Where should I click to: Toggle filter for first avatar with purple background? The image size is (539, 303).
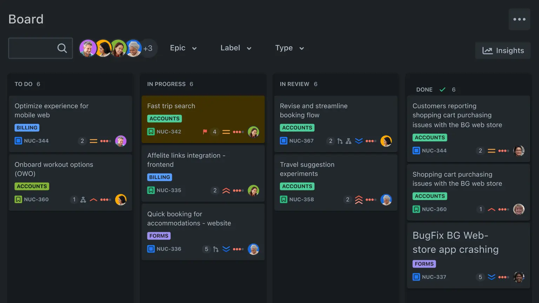[87, 48]
